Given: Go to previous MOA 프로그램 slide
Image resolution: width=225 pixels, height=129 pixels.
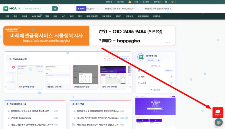Looking at the screenshot, I should click(x=105, y=58).
